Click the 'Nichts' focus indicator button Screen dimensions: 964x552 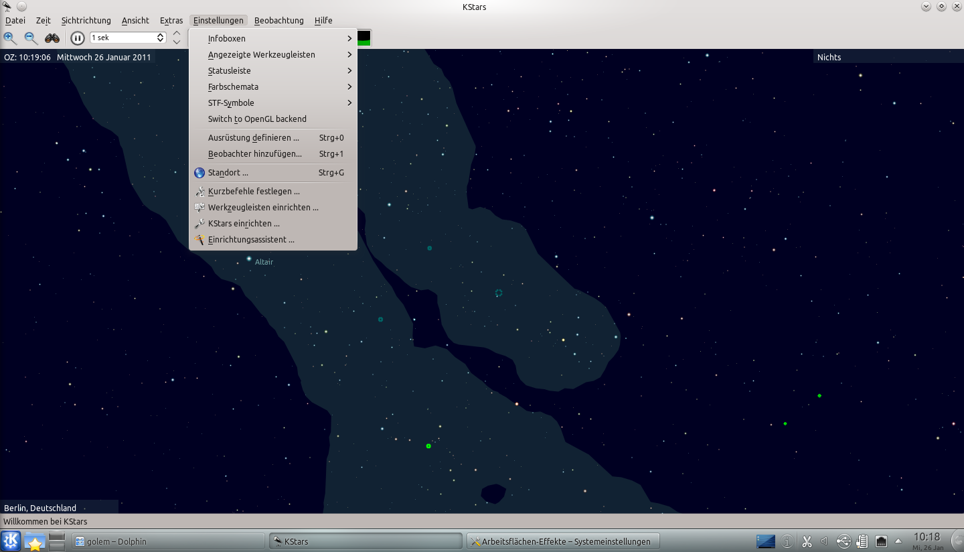pyautogui.click(x=829, y=57)
